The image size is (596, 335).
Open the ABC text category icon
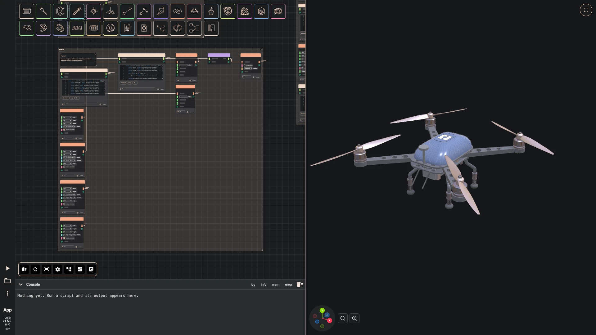[77, 28]
